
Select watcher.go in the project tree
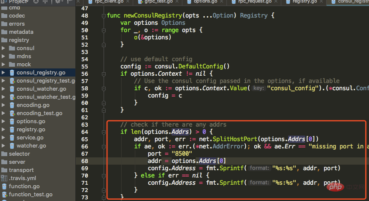coord(31,146)
